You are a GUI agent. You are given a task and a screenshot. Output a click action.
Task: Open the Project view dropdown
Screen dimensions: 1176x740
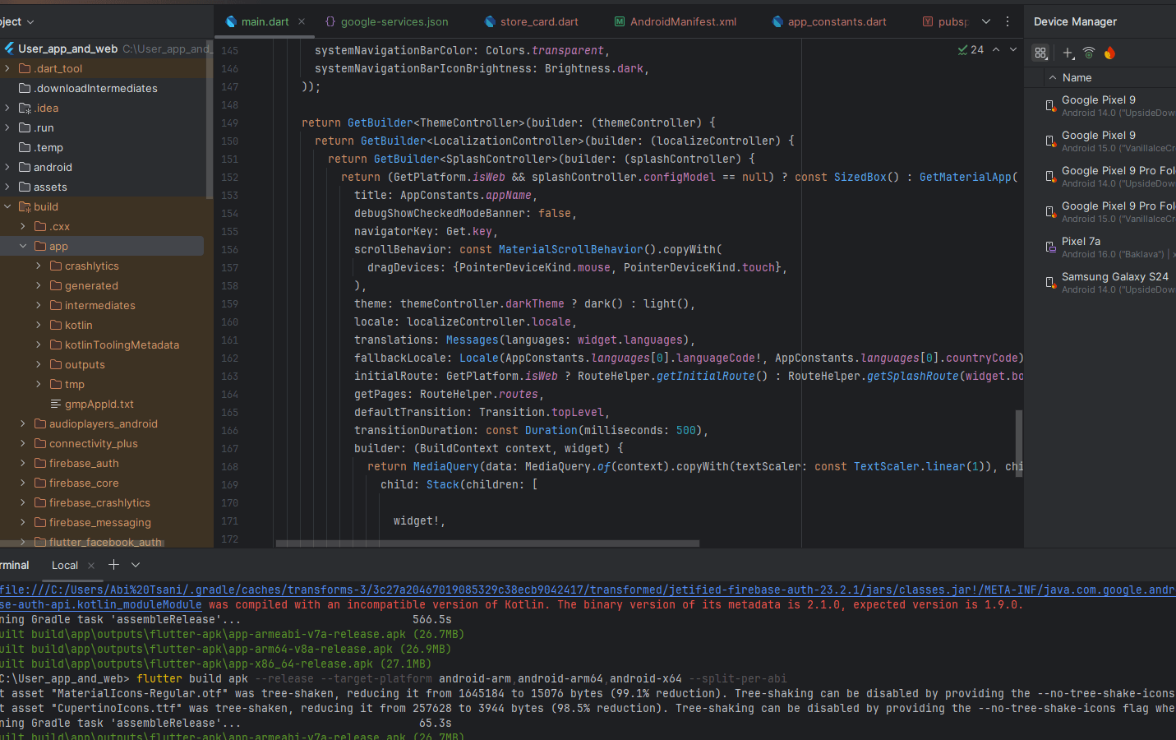pos(17,21)
